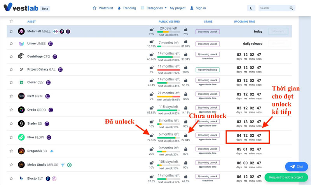This screenshot has width=311, height=187.
Task: Click the search magnifier icon
Action: (291, 8)
